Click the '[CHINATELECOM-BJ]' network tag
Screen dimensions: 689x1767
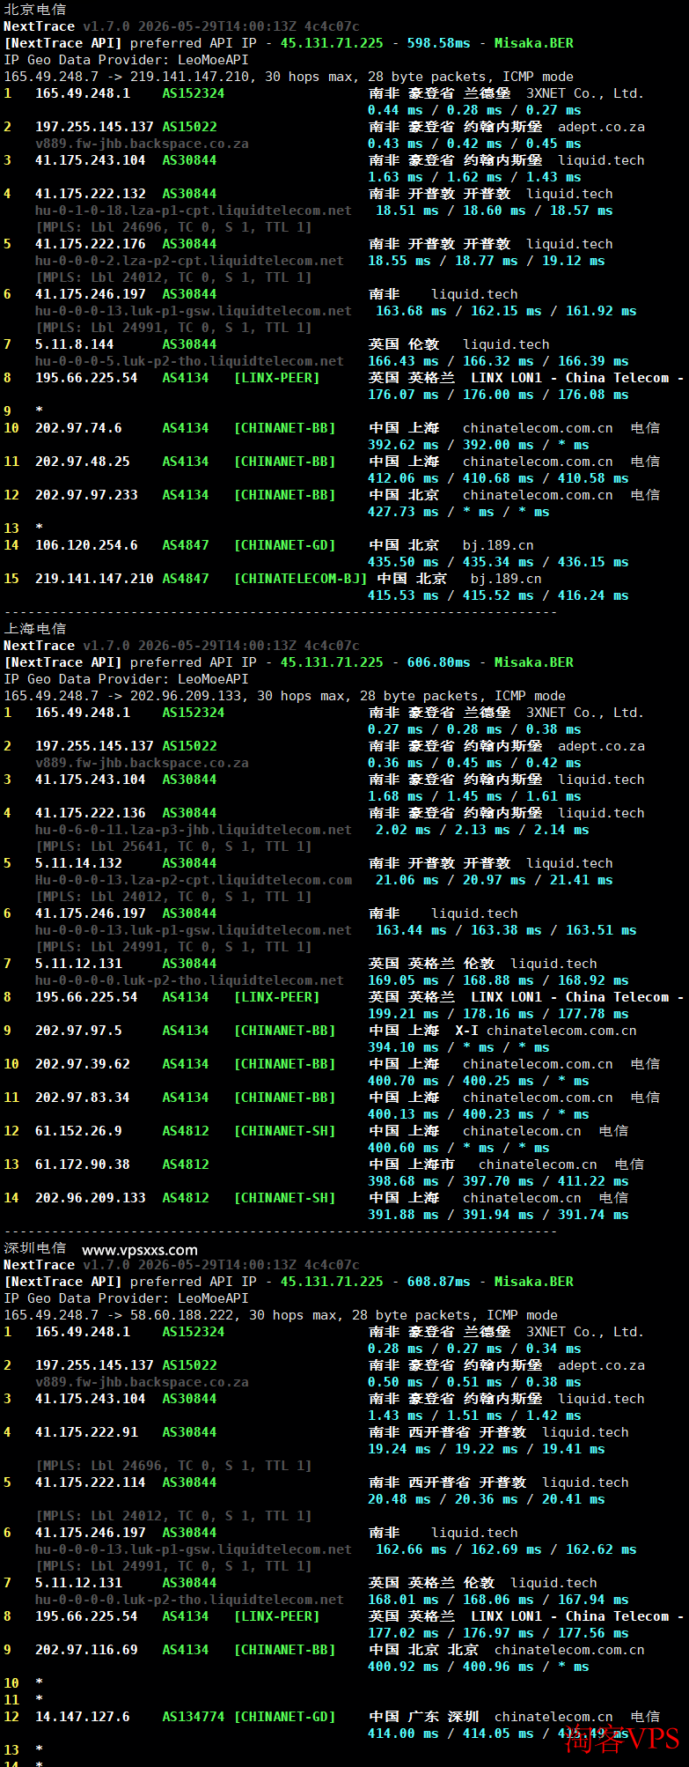pos(301,579)
